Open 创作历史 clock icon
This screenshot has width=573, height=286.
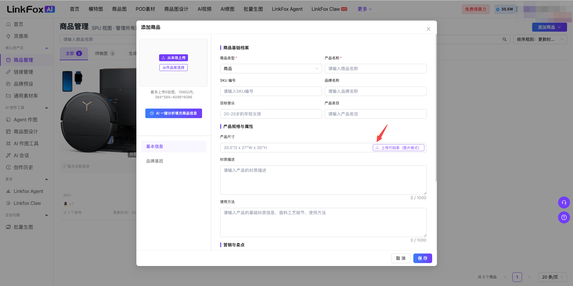8,167
